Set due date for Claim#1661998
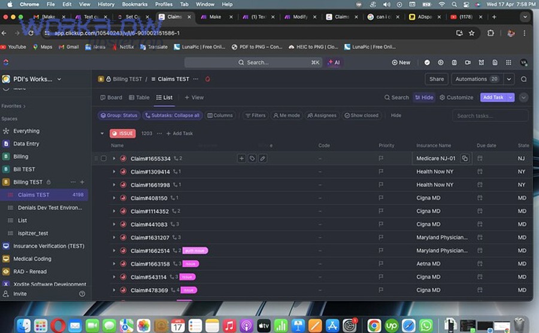539x333 pixels. (480, 185)
